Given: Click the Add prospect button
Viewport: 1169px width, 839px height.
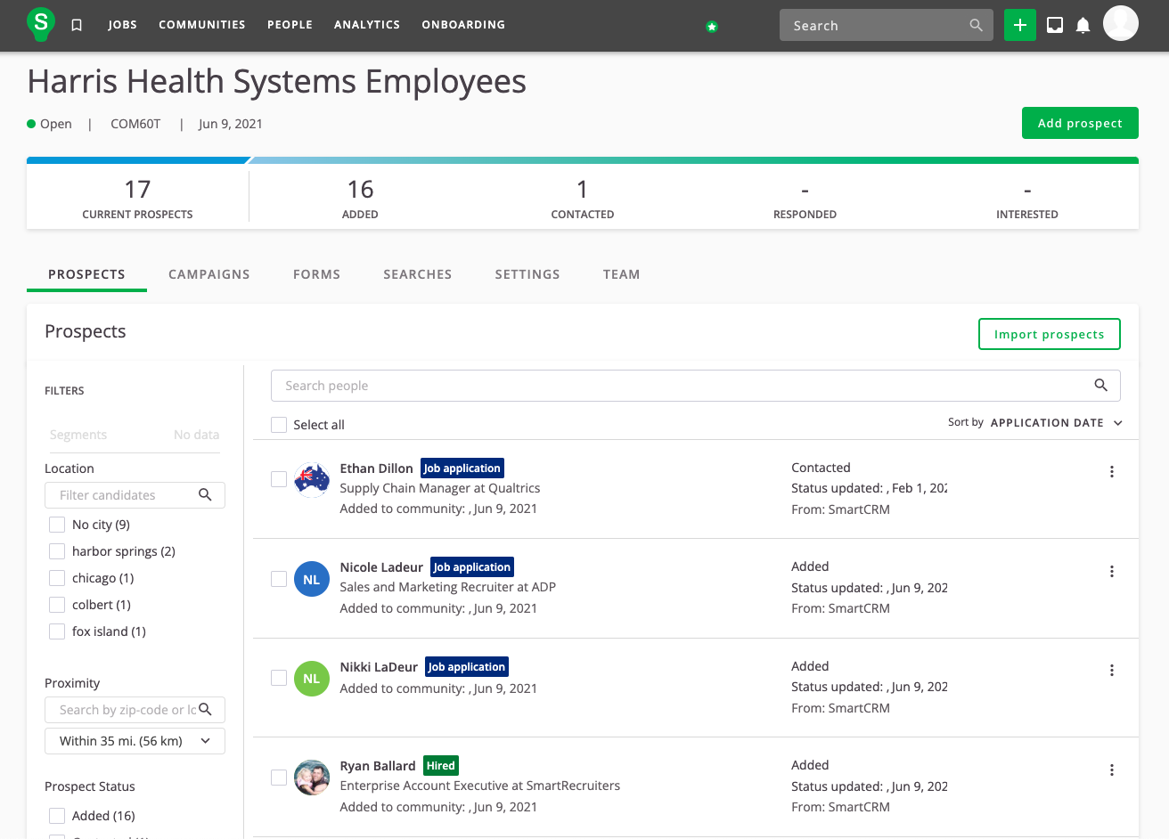Looking at the screenshot, I should pos(1080,123).
